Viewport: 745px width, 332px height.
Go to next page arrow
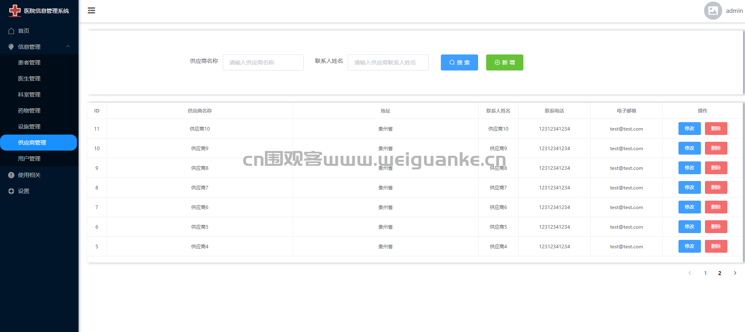(x=735, y=273)
